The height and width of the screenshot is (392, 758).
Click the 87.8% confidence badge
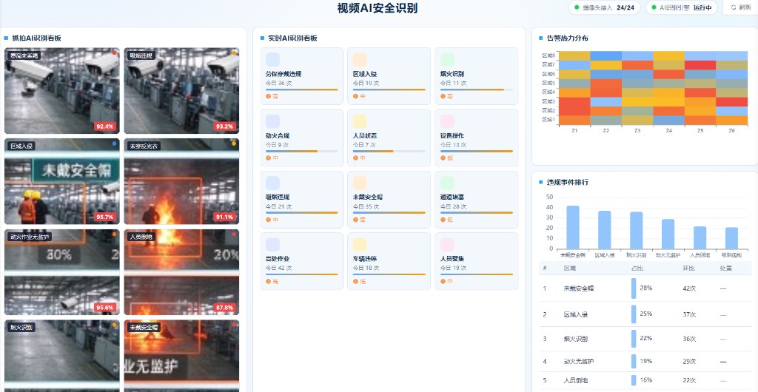[225, 308]
